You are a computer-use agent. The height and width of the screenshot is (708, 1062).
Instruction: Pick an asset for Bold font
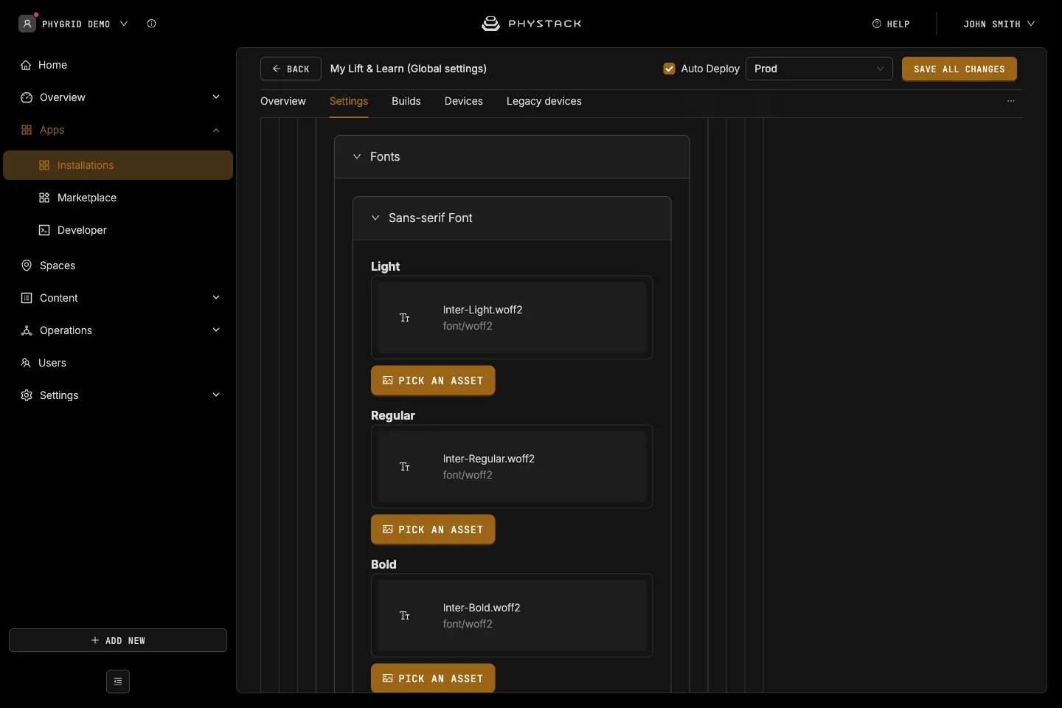click(x=433, y=678)
